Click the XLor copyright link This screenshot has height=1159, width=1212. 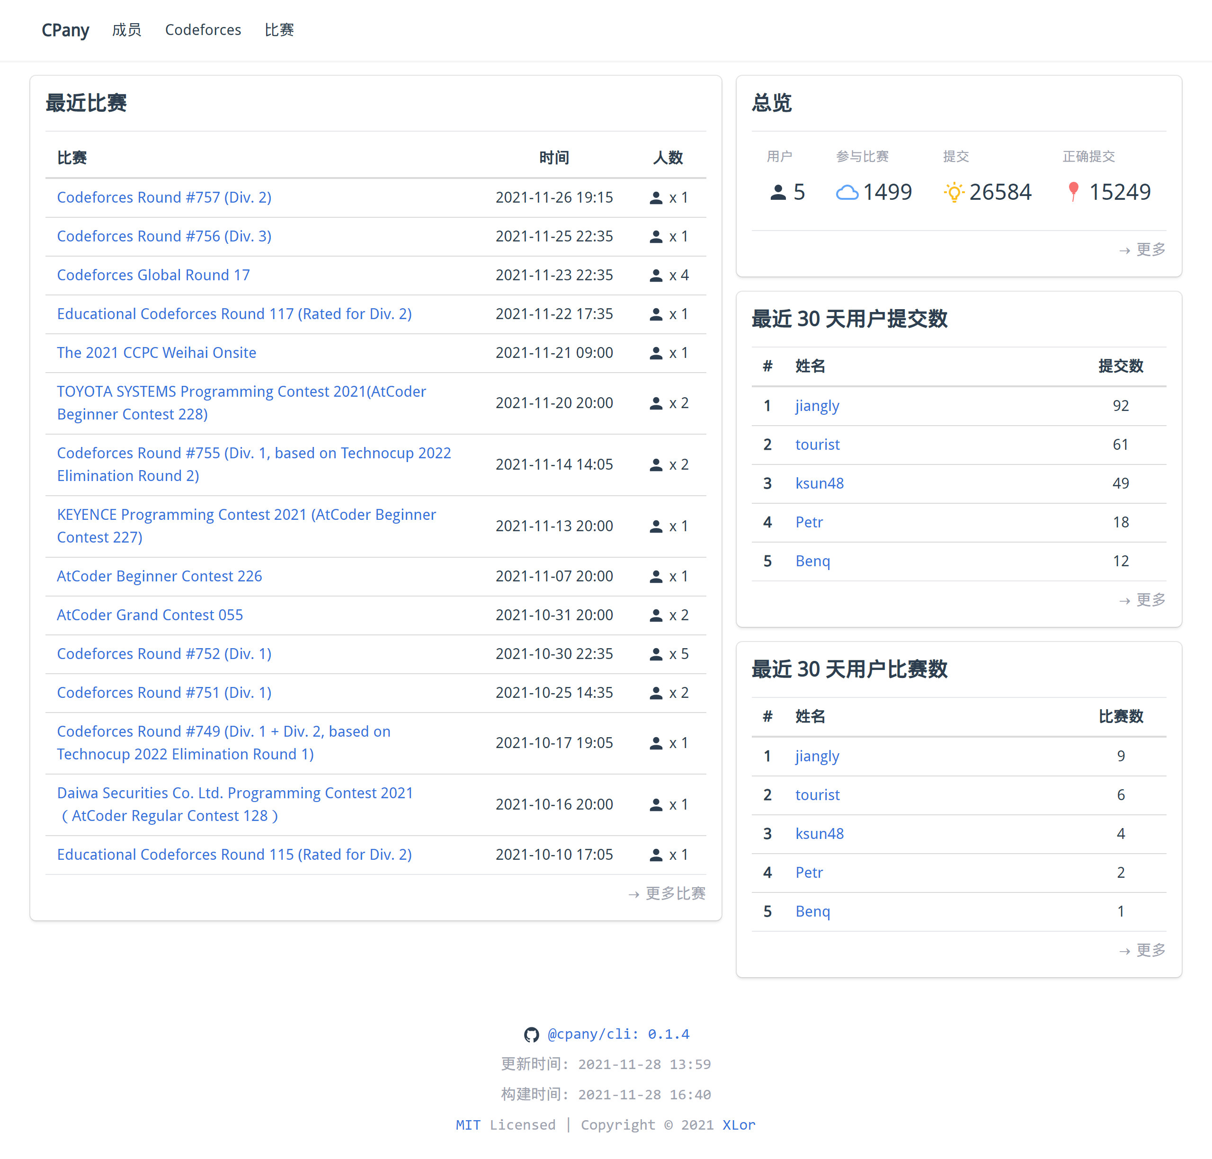(738, 1125)
